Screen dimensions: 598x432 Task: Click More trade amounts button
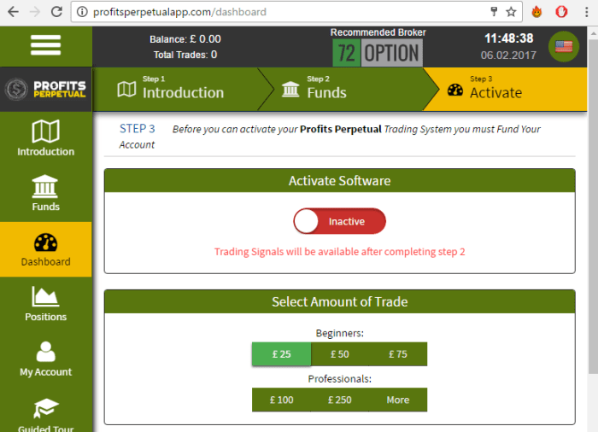398,400
